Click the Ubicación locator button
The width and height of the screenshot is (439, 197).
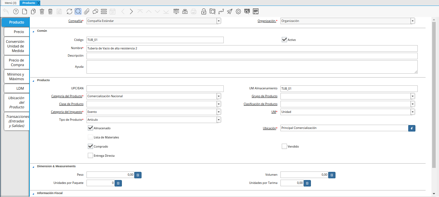412,128
